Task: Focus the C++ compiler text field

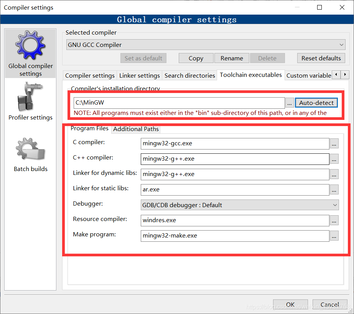Action: (235, 159)
